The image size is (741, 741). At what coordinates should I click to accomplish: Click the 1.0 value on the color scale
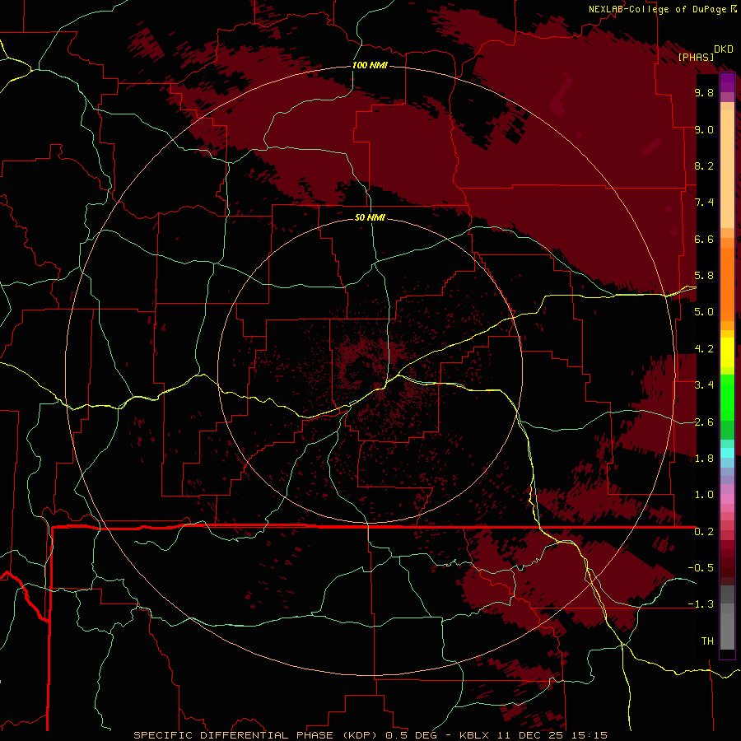704,495
